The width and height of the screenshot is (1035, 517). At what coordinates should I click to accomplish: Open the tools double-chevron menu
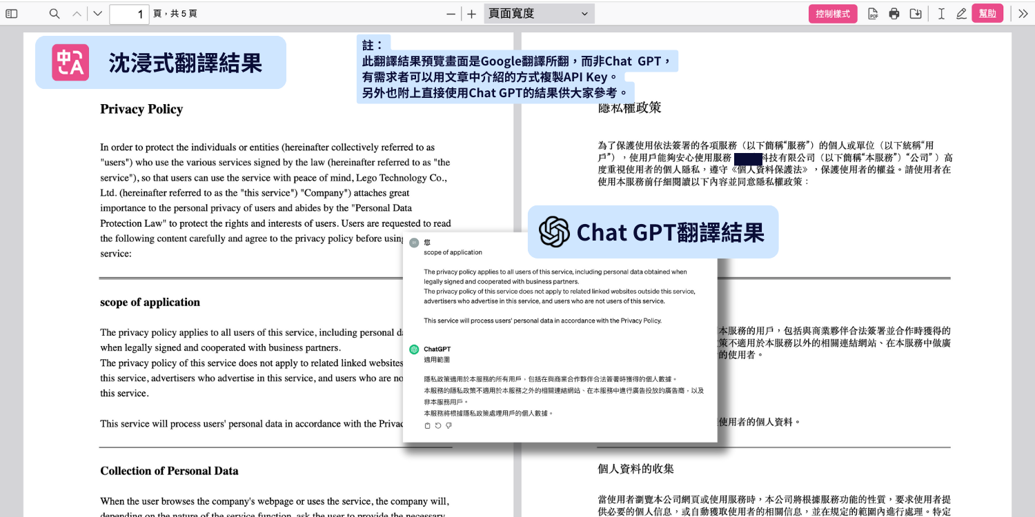click(1023, 14)
